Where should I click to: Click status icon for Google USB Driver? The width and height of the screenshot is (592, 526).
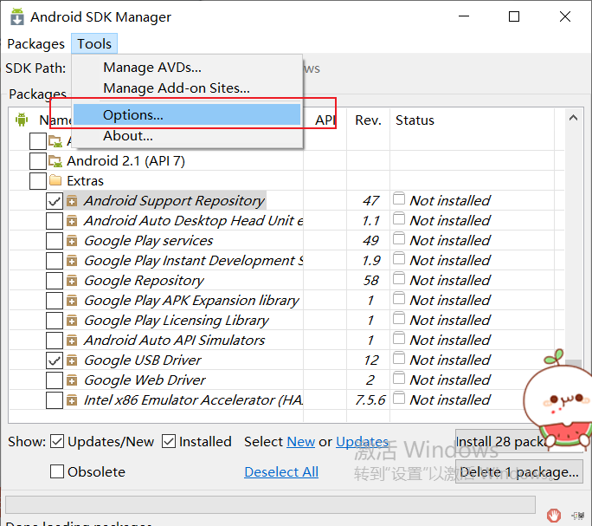pos(399,358)
